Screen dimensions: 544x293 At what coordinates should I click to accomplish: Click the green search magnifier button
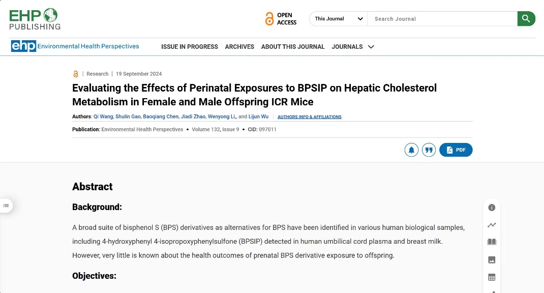click(526, 19)
